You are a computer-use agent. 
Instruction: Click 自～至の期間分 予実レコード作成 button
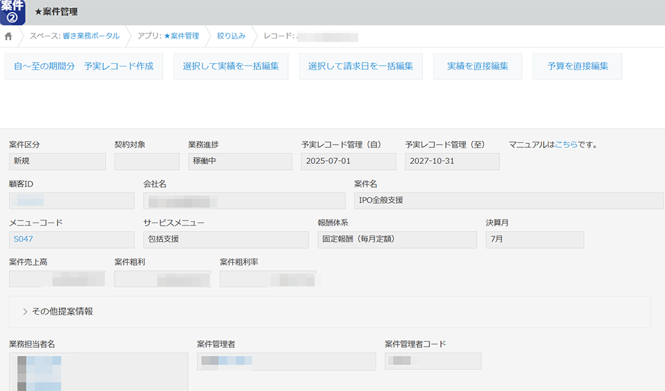pos(84,66)
